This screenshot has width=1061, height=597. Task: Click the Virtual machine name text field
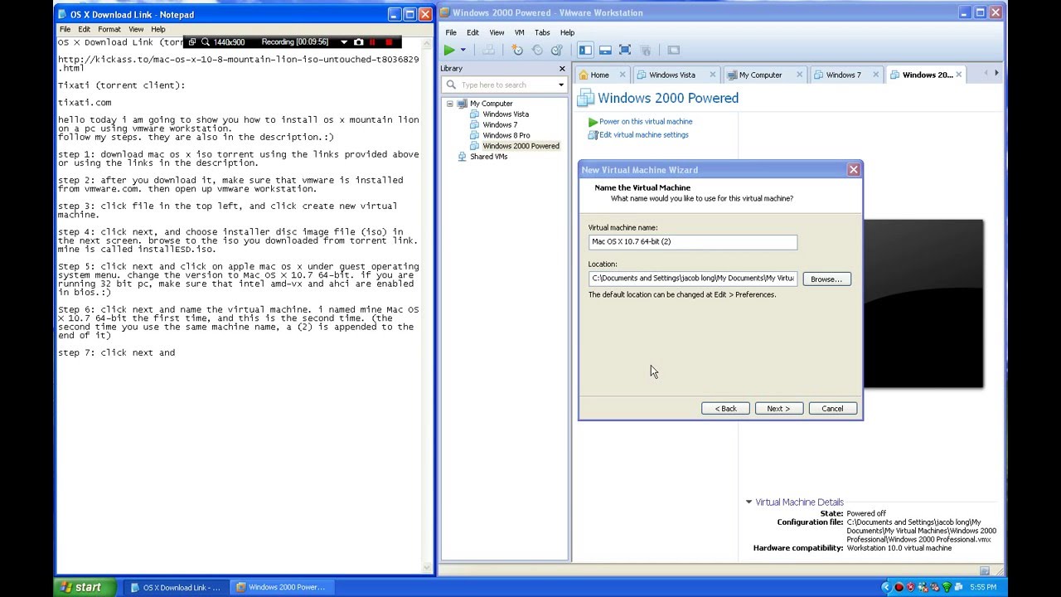click(x=693, y=242)
